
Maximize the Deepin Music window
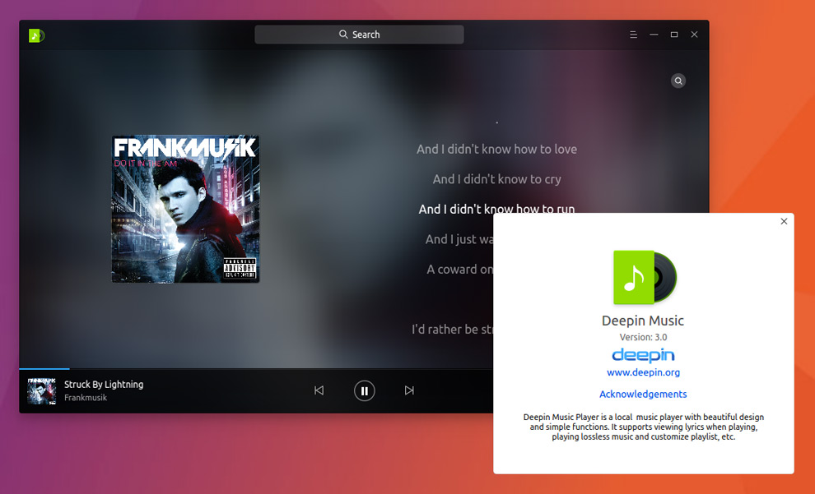pyautogui.click(x=673, y=35)
